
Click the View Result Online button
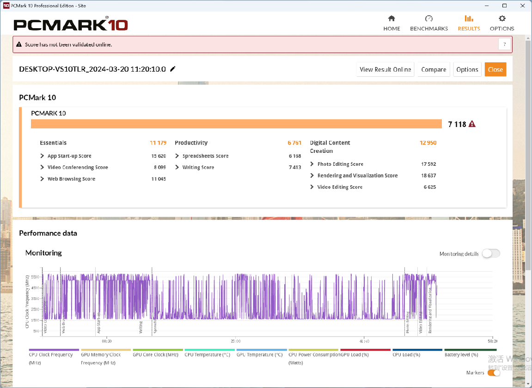[385, 69]
